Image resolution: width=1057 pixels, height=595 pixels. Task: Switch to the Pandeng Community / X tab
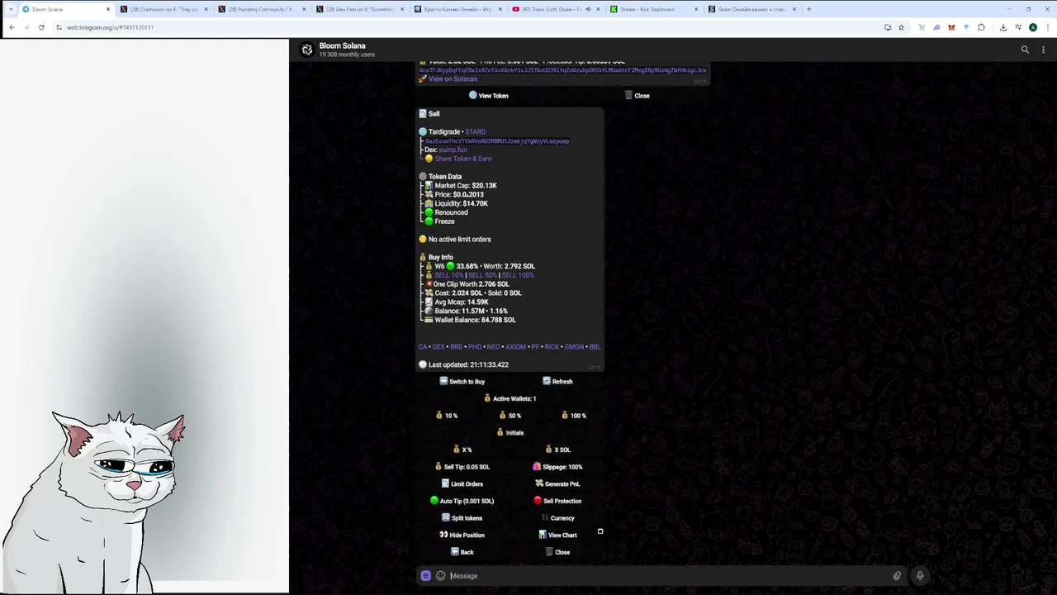[x=261, y=9]
